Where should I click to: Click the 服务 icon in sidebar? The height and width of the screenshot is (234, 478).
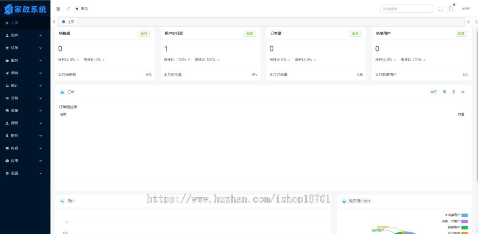(x=7, y=60)
